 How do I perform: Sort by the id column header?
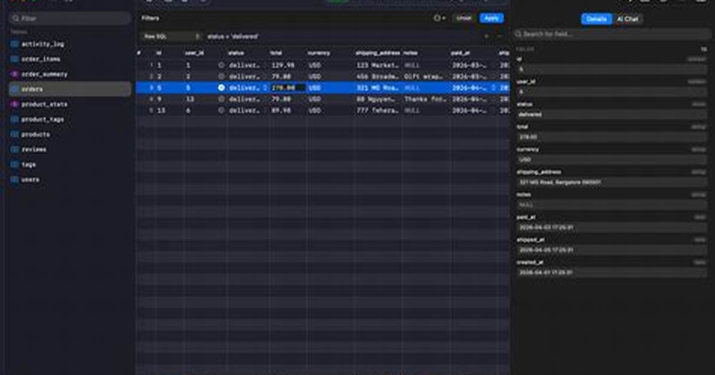159,53
